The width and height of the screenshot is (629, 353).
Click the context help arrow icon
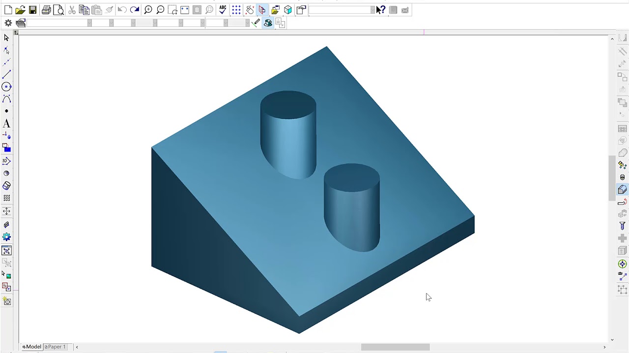click(x=380, y=10)
